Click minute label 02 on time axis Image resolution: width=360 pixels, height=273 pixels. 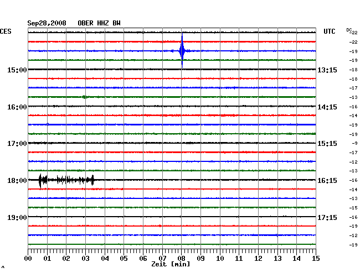[x=66, y=258]
